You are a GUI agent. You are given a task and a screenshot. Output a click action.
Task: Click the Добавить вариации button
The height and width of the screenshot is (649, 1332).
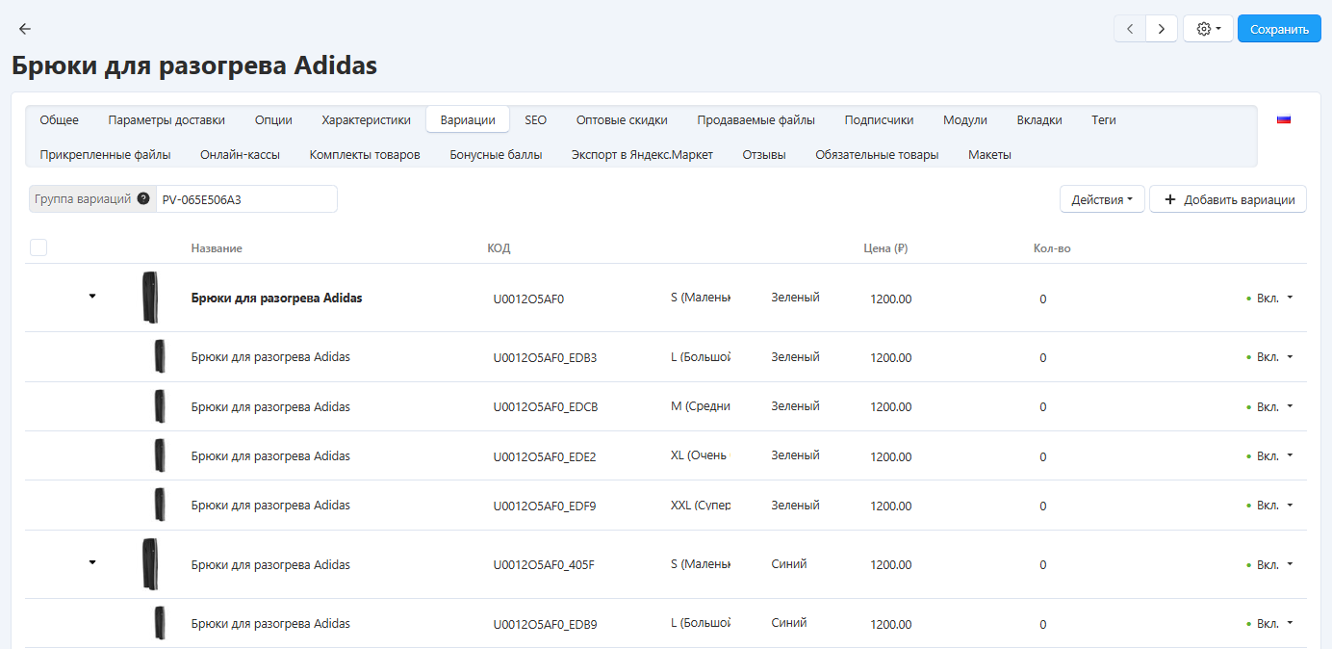click(x=1228, y=199)
